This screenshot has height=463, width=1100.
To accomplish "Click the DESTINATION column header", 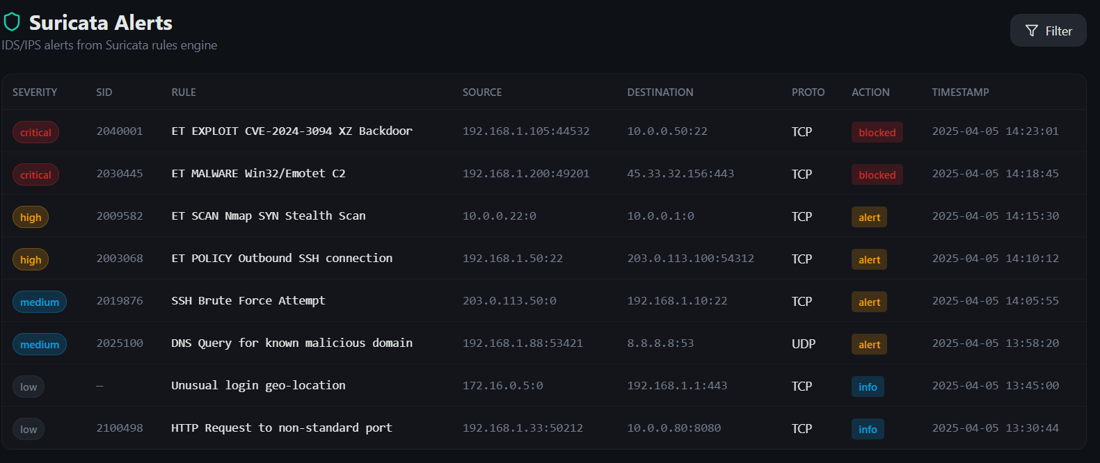I will (x=660, y=92).
